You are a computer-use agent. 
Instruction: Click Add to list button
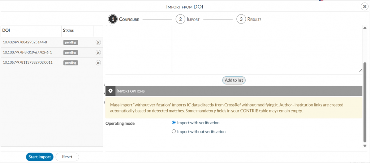234,80
